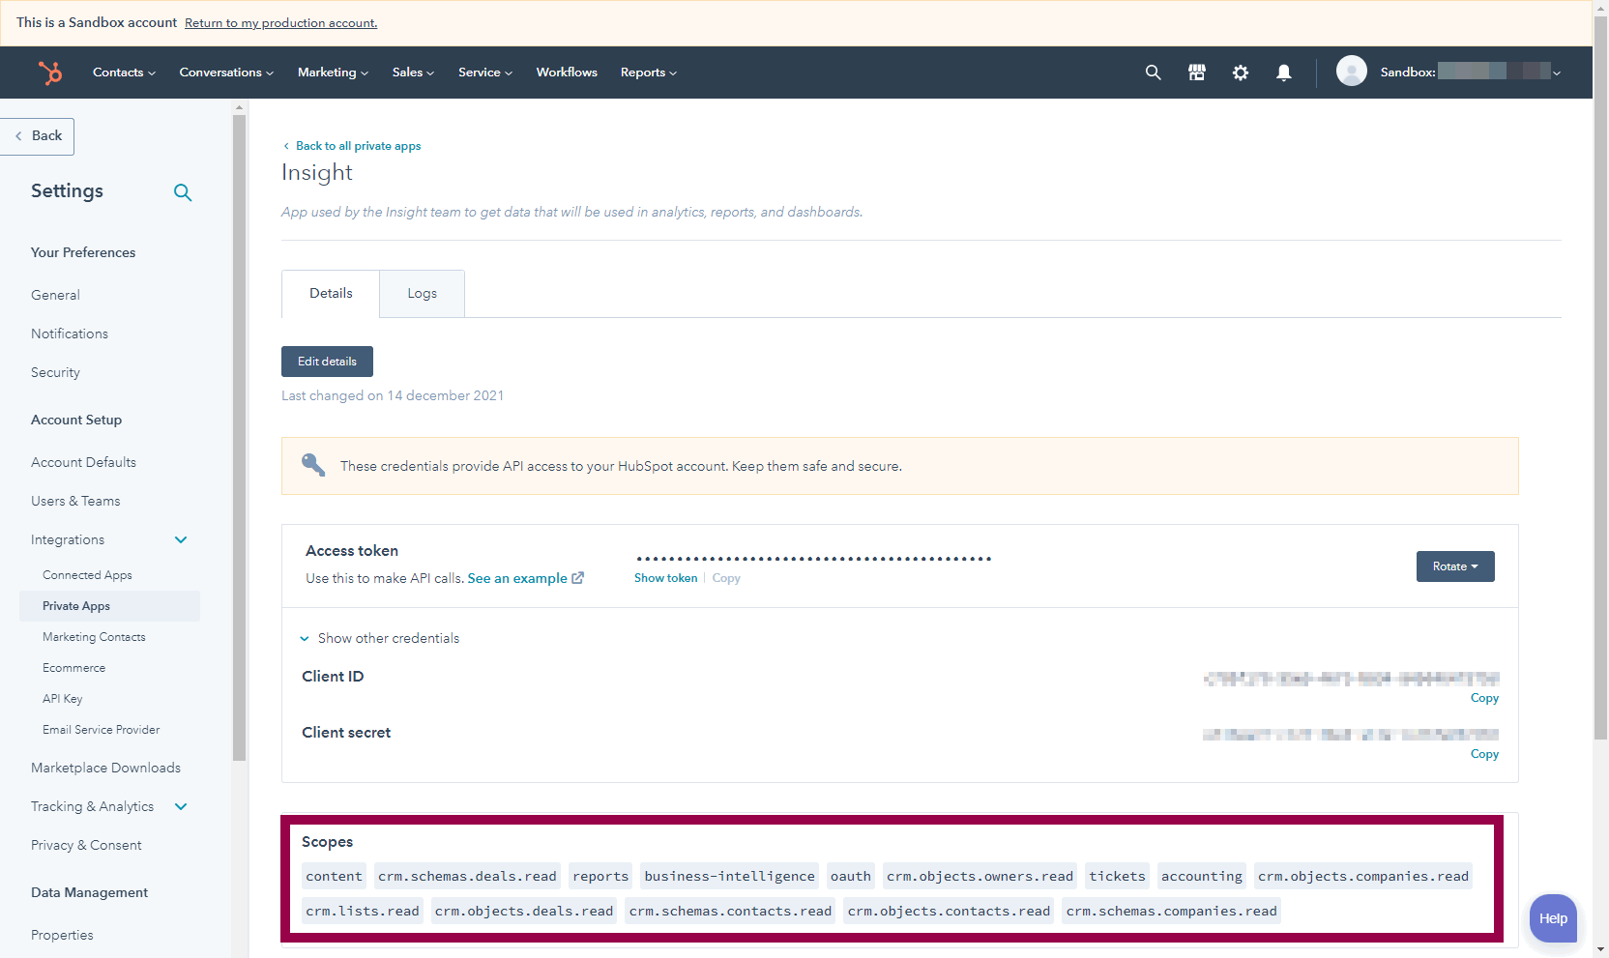This screenshot has height=958, width=1609.
Task: Click the Edit details button
Action: pos(327,362)
